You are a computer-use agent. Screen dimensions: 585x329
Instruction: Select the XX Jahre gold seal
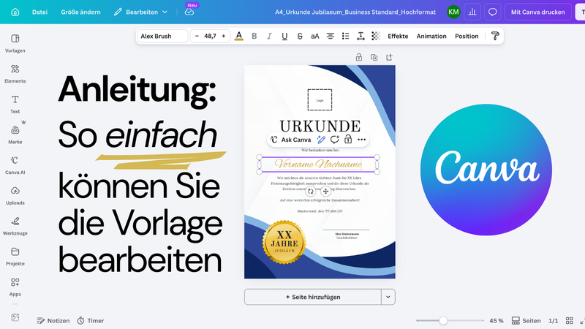pos(284,242)
